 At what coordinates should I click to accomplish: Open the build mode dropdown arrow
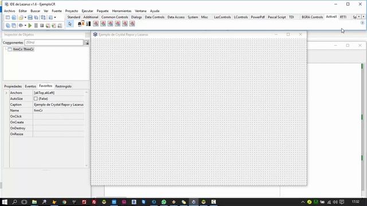25,25
